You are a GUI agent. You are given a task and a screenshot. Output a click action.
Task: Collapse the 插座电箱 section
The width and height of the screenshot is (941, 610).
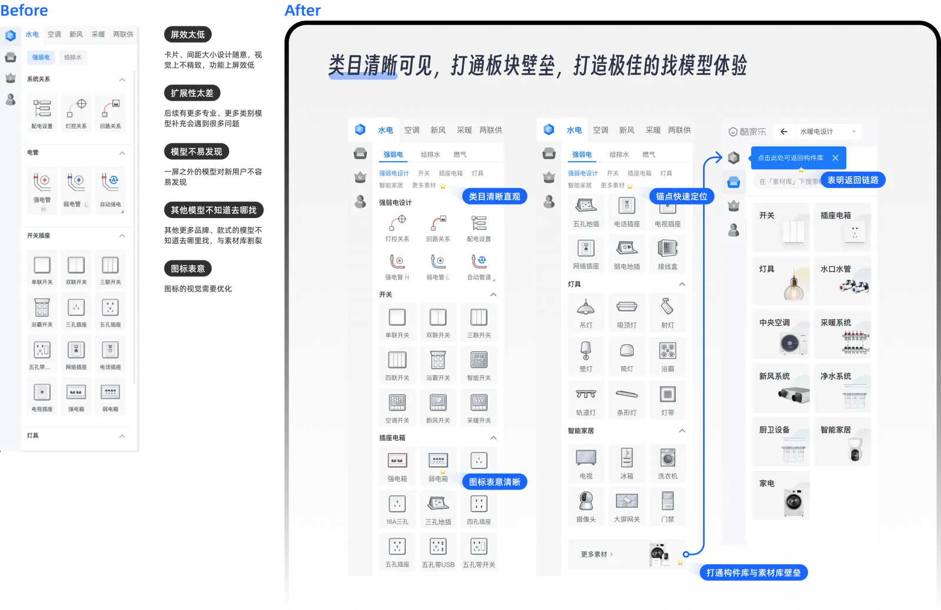coord(494,438)
